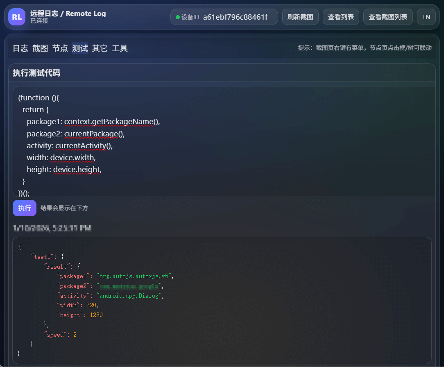Click the RL logo icon
444x367 pixels.
(17, 17)
